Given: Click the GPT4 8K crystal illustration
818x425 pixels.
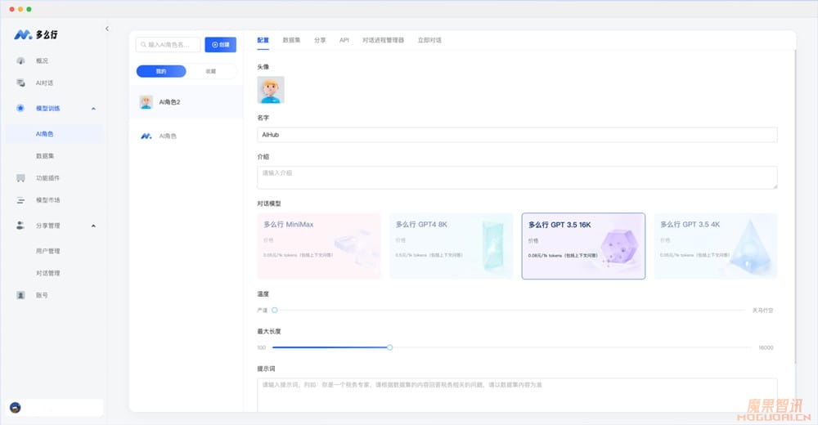Looking at the screenshot, I should coord(492,246).
